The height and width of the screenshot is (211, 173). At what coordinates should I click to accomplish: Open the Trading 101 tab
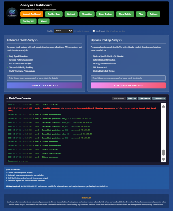tap(28, 21)
